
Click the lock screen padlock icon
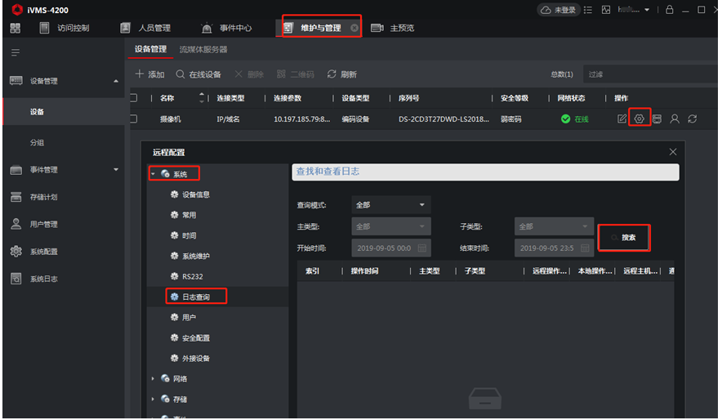(670, 10)
